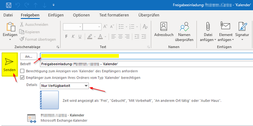Screen dimensions: 253x126
Task: Toggle bold F formatting
Action: coord(66,37)
